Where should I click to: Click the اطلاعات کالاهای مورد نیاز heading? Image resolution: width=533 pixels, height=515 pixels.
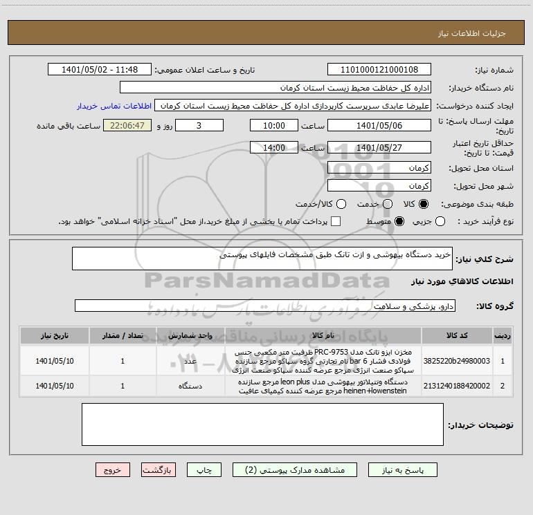(462, 281)
